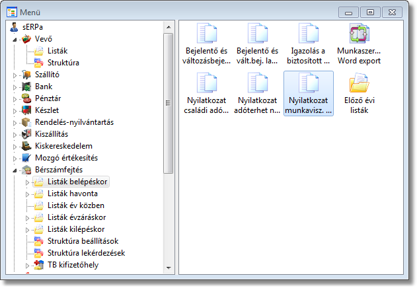Click the Bank money icon
Viewport: 417px width, 288px height.
(26, 87)
